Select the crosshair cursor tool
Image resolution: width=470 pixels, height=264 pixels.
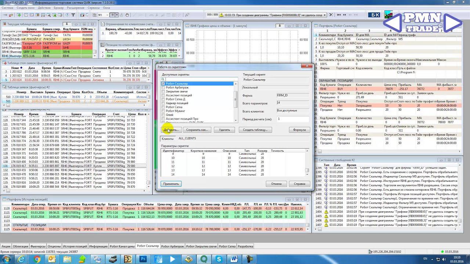(x=113, y=15)
